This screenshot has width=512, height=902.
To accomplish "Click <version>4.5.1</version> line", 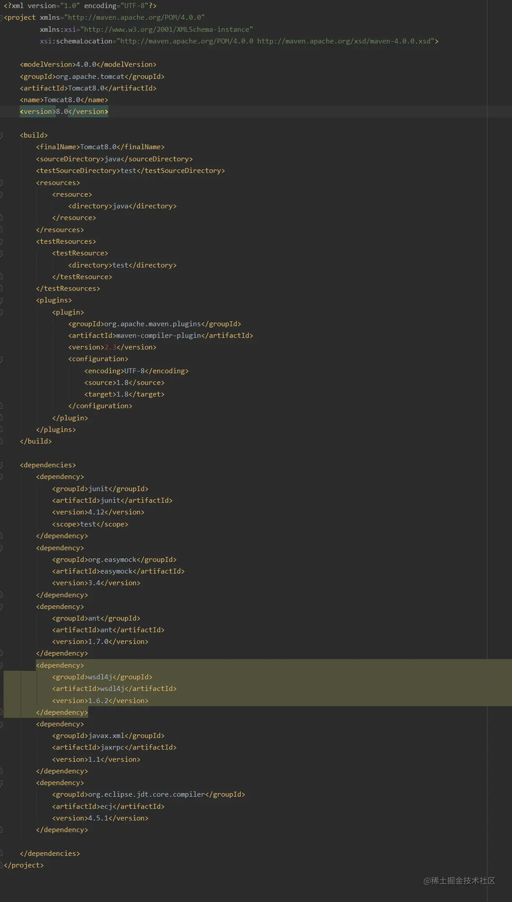I will pyautogui.click(x=100, y=818).
